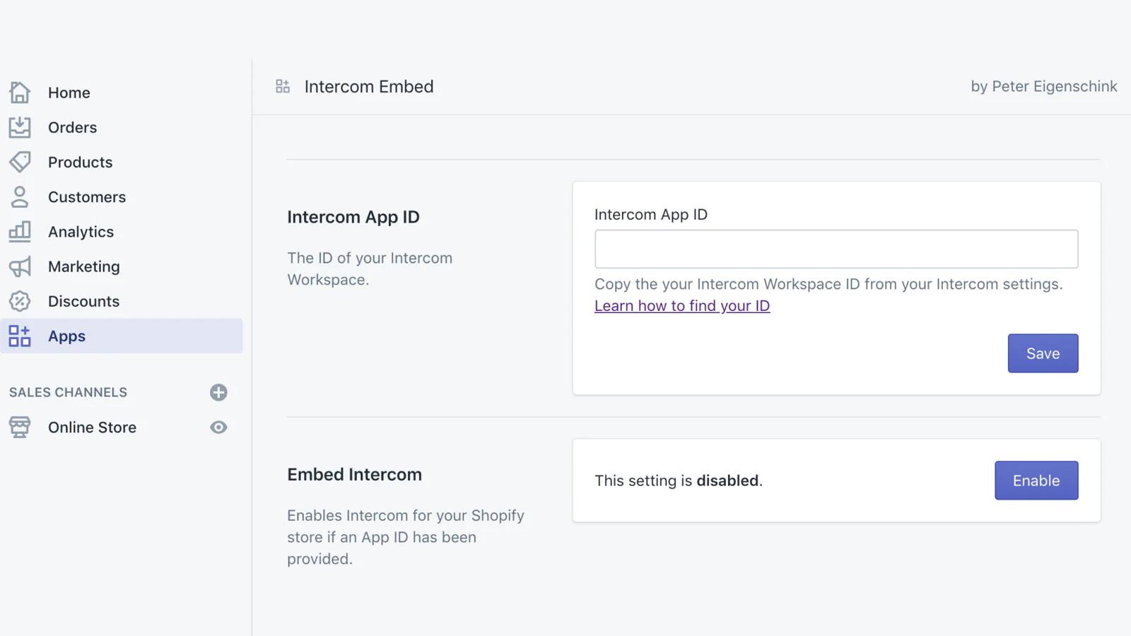Open Customers via the person icon
The width and height of the screenshot is (1131, 636).
[x=20, y=196]
